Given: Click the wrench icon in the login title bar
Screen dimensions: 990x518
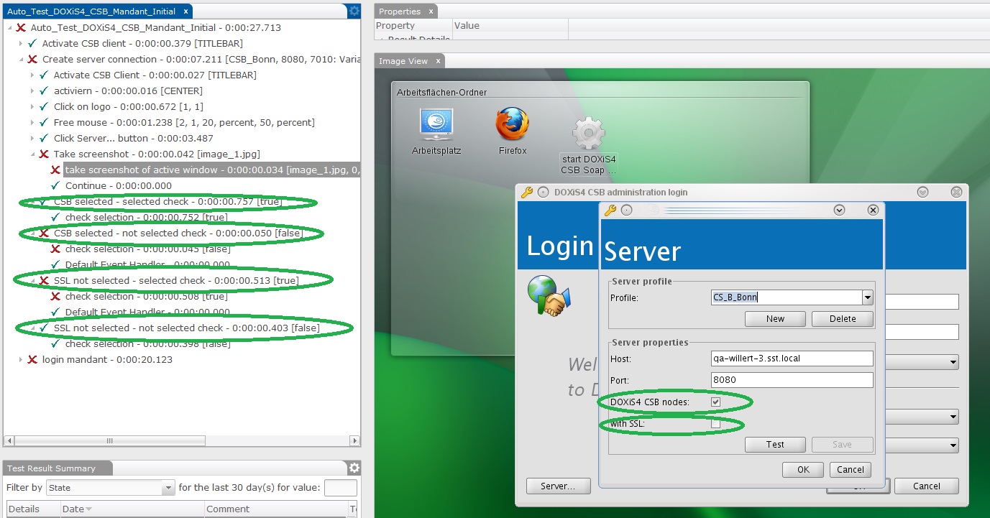Looking at the screenshot, I should (x=526, y=192).
